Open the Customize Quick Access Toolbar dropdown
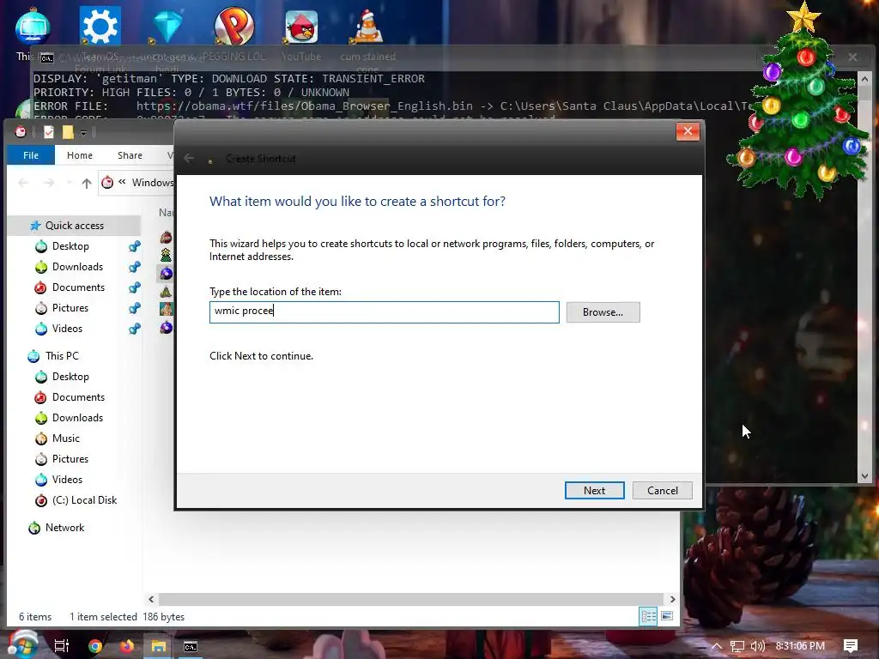This screenshot has height=659, width=879. [83, 133]
